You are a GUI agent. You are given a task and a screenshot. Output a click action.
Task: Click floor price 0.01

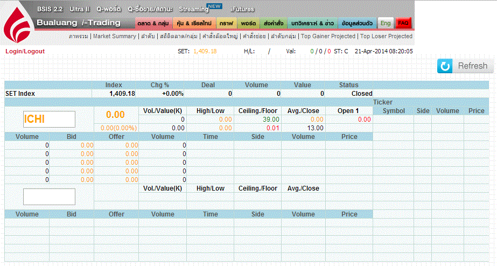coord(273,128)
